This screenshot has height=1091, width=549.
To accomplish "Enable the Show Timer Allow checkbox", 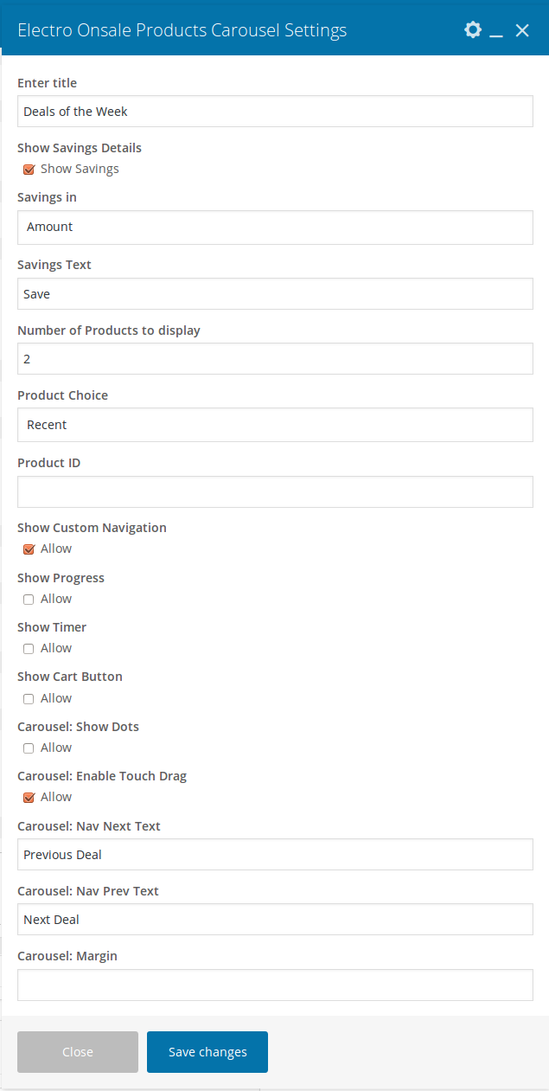I will (29, 649).
